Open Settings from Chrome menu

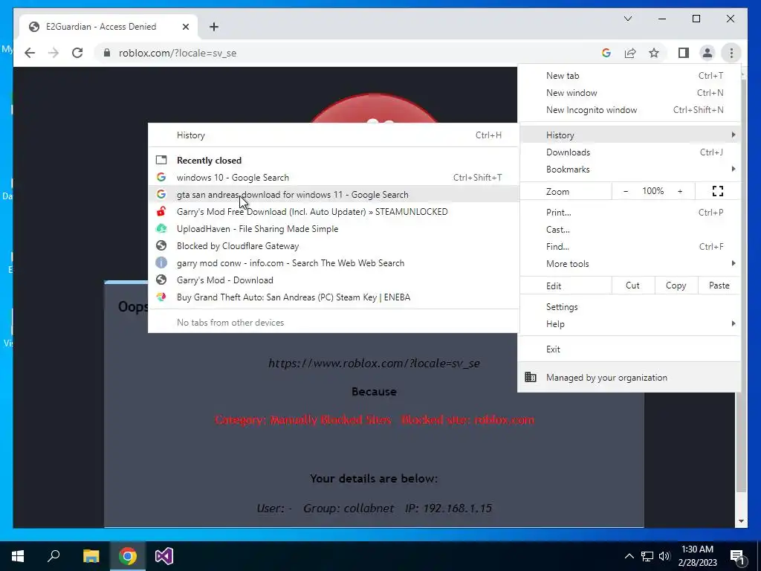click(x=629, y=307)
